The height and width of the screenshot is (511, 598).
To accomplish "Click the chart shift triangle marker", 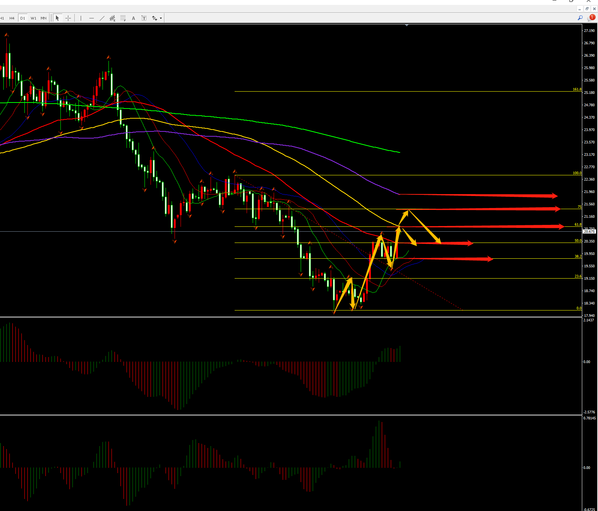I will [x=407, y=25].
